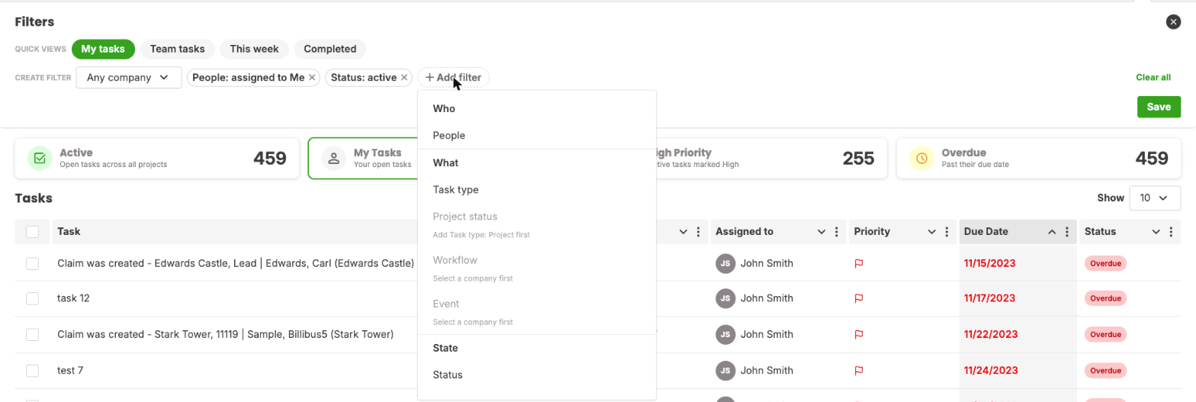Check the Stark Tower claim task checkbox
Screen dimensions: 1196x402
[x=32, y=334]
